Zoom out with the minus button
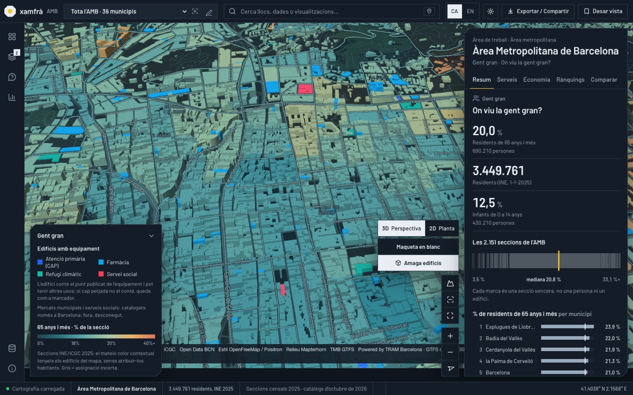The width and height of the screenshot is (633, 395). click(x=450, y=352)
